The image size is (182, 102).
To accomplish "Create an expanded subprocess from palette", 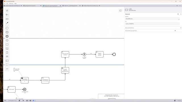I will [x=7, y=48].
